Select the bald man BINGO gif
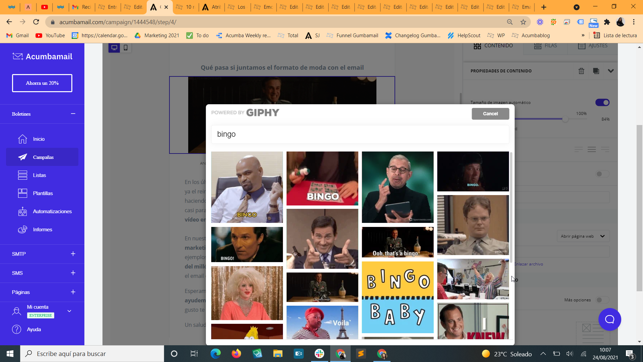This screenshot has width=643, height=362. [x=247, y=187]
